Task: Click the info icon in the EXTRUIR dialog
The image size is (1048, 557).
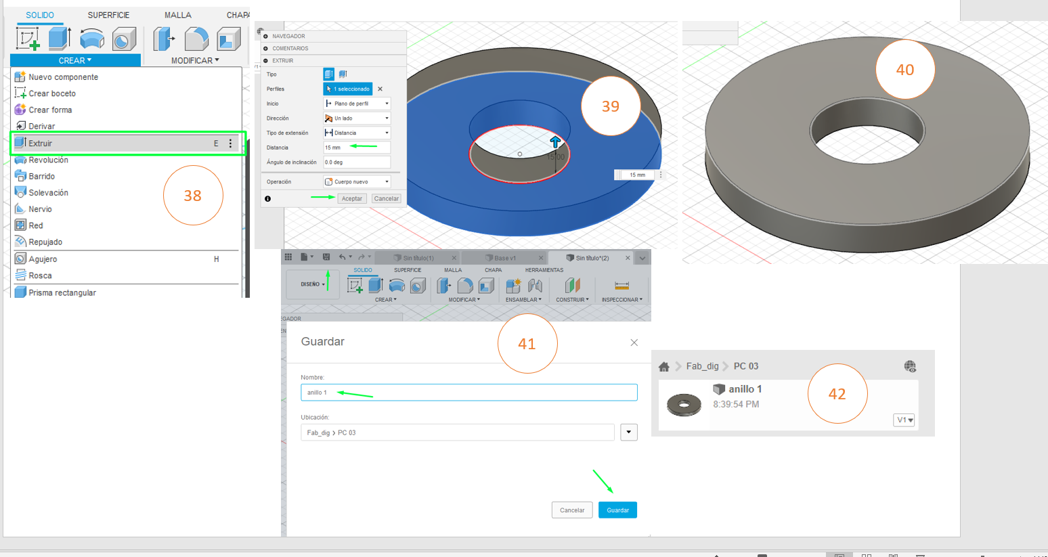Action: (268, 199)
